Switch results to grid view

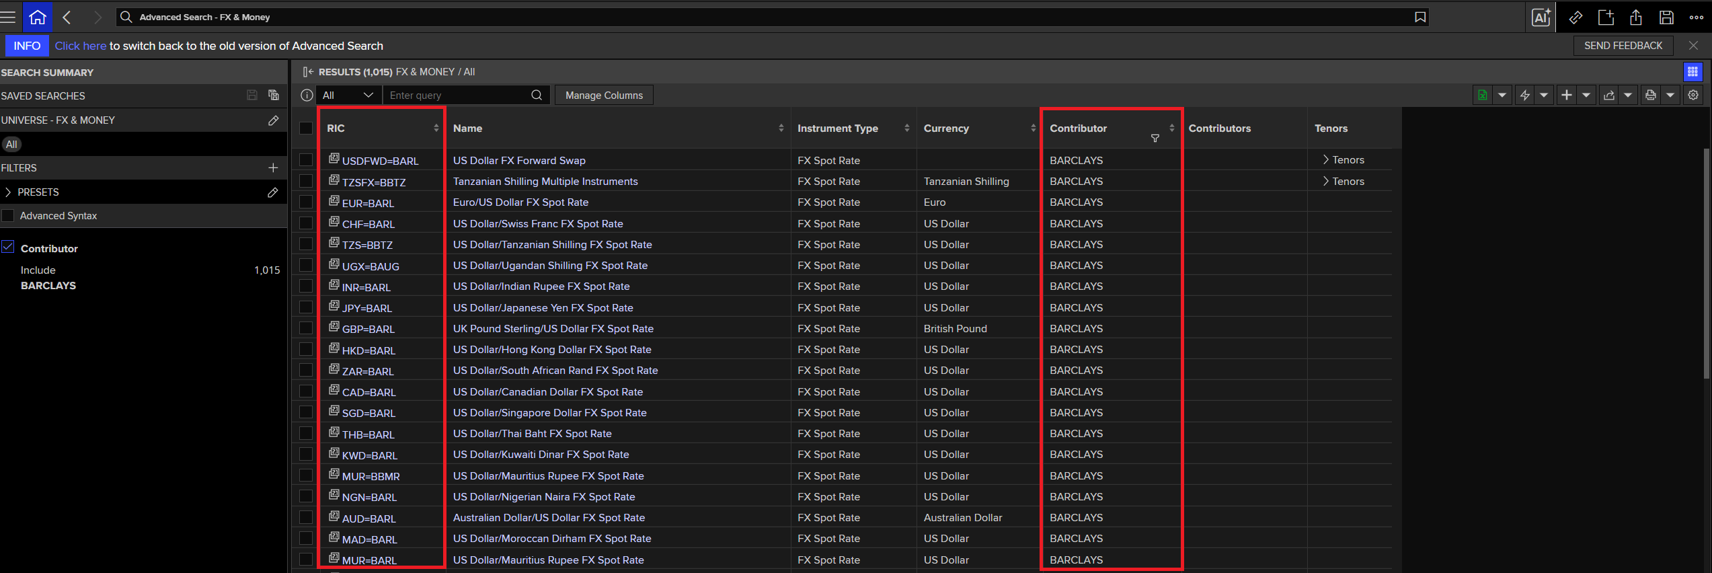[x=1692, y=72]
